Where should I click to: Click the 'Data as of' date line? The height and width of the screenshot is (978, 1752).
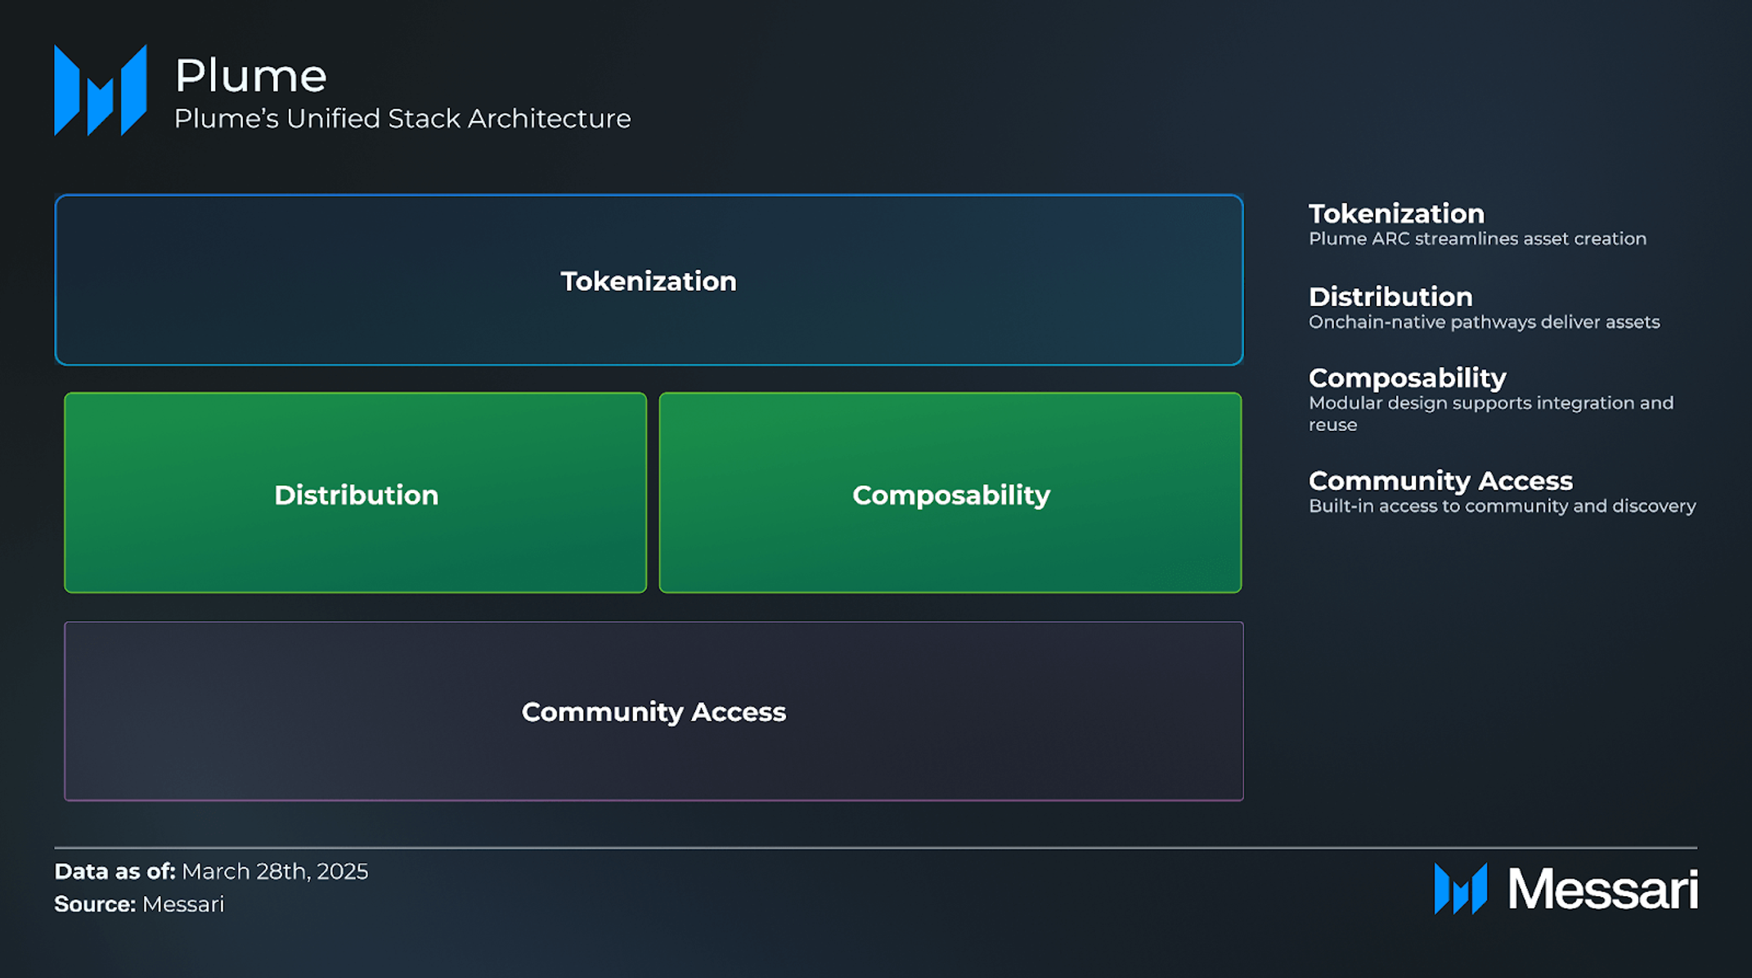point(211,872)
